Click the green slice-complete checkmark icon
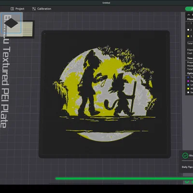 coord(185,155)
